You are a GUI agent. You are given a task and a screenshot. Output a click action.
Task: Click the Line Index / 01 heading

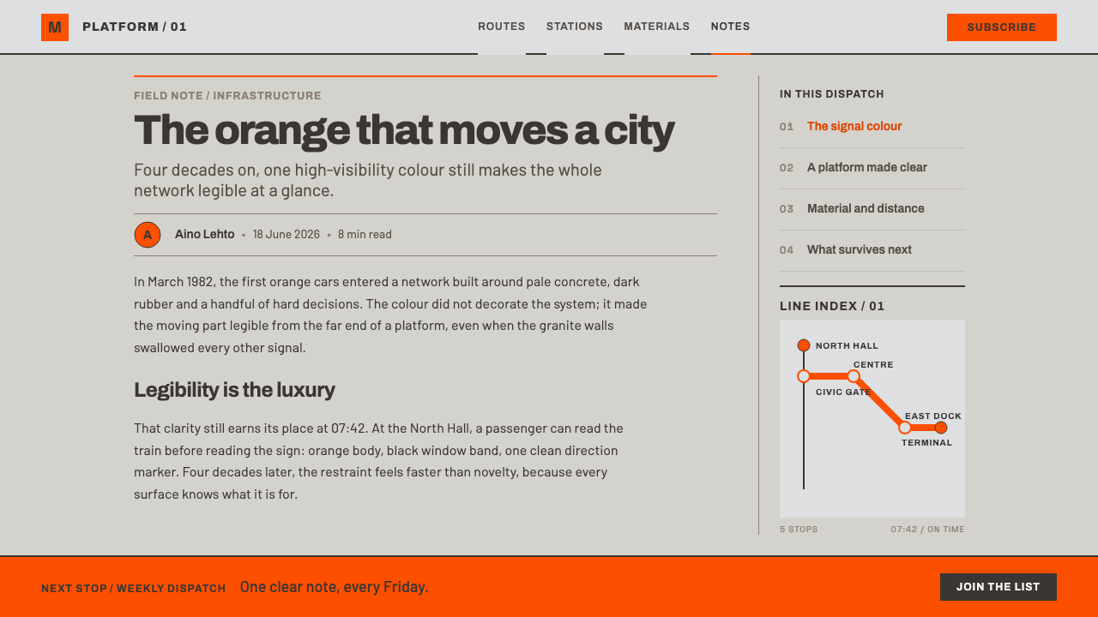click(832, 306)
